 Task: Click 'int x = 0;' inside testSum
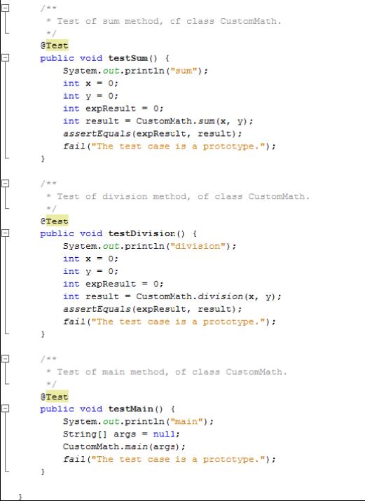[90, 83]
